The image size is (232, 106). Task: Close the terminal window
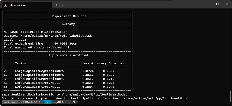pos(227,4)
